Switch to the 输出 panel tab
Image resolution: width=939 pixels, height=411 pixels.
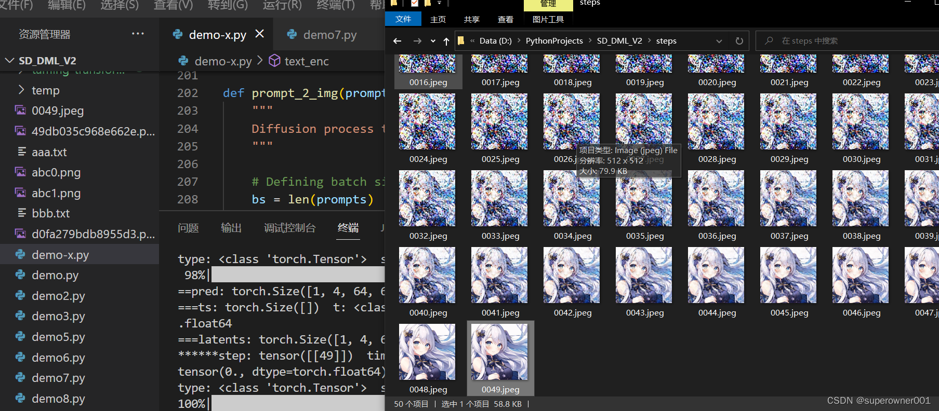coord(231,228)
